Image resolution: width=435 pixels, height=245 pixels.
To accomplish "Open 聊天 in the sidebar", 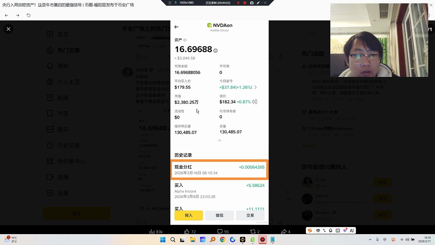I will (58, 130).
